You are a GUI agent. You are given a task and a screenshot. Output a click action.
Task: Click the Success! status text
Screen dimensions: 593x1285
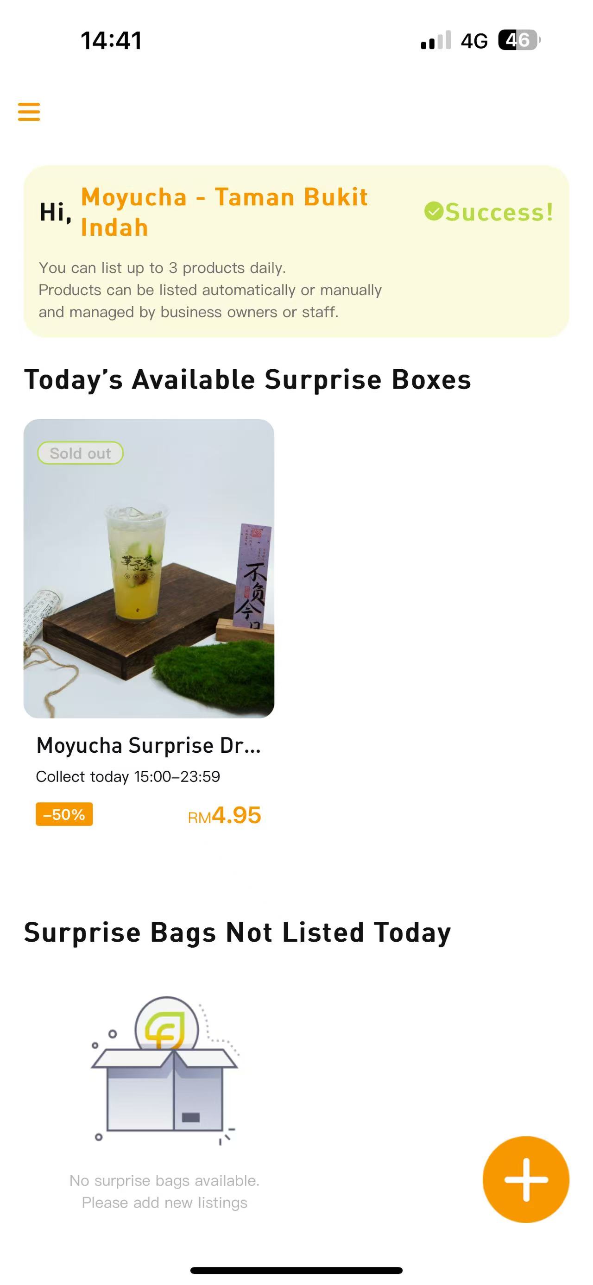click(499, 212)
